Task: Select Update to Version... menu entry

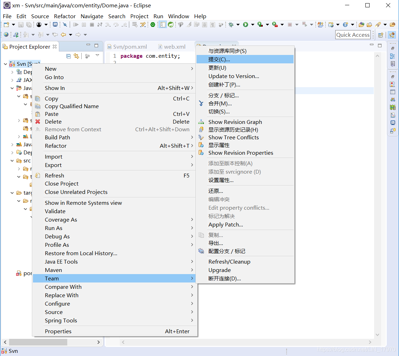Action: [x=245, y=76]
